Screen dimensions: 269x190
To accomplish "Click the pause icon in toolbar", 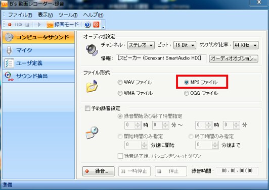I will (x=18, y=25).
